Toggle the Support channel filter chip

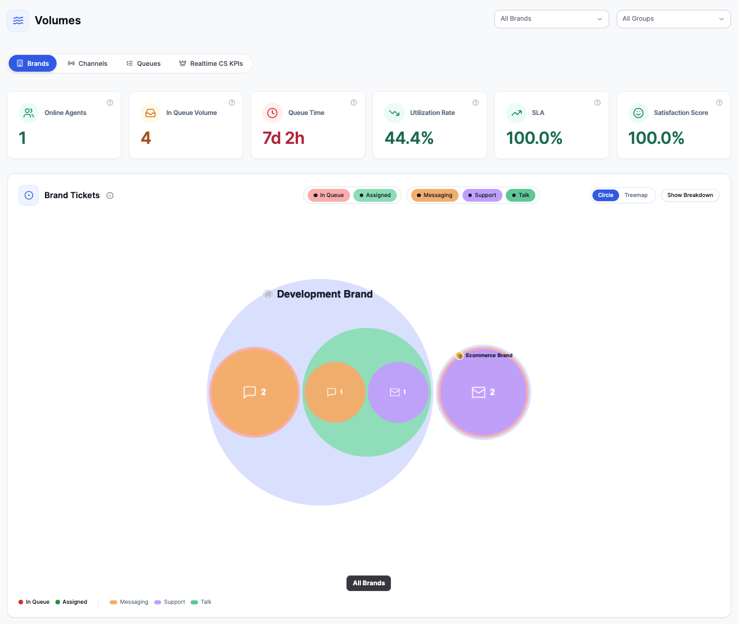[x=482, y=195]
